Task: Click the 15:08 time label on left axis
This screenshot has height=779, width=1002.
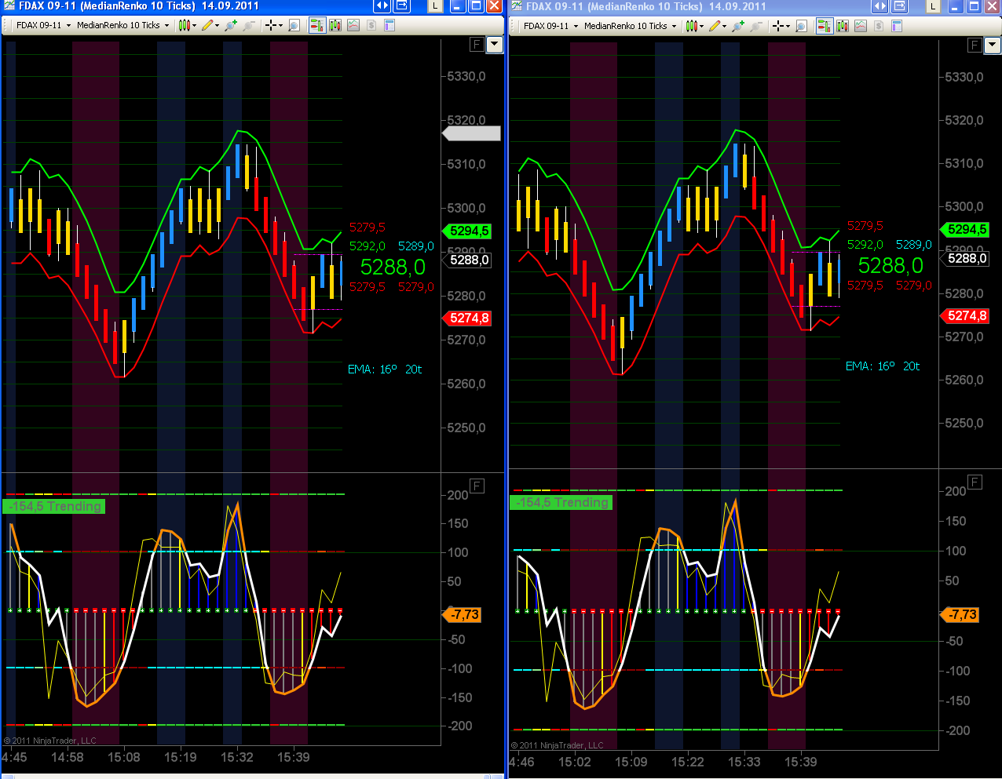Action: (124, 758)
